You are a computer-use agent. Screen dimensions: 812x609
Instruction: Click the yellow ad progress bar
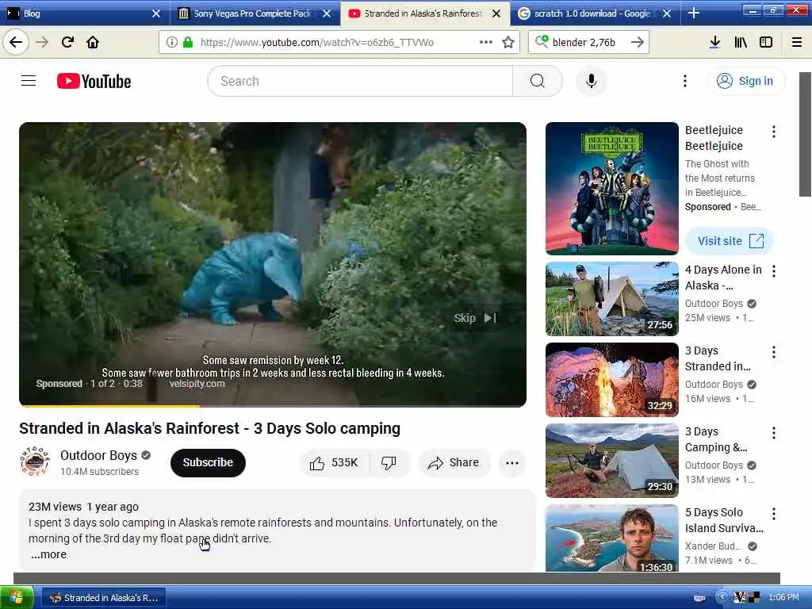109,405
